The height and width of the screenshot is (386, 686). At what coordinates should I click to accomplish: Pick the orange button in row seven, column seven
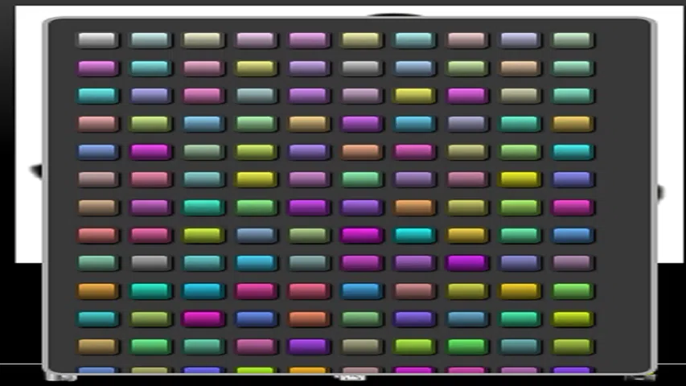pos(414,207)
